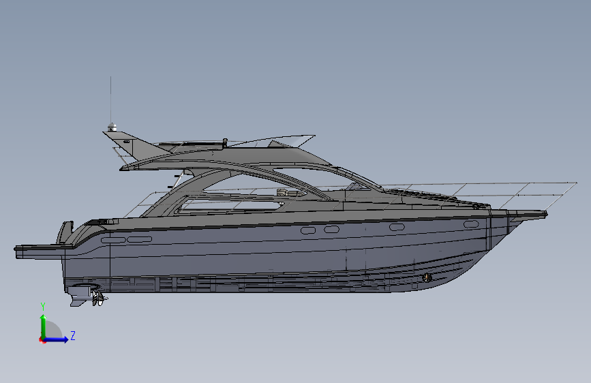Select the gray plane arc on the triad
This screenshot has height=383, width=591.
coord(54,329)
